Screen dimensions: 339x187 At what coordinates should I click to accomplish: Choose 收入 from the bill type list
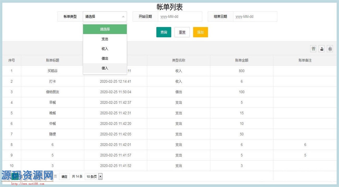(105, 49)
